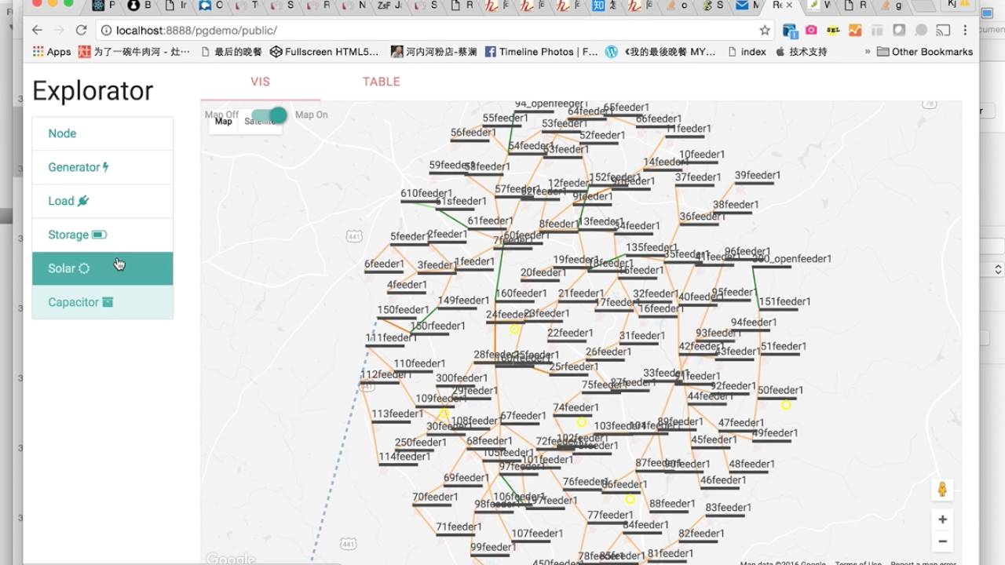
Task: Click node label 149feeder1
Action: [463, 301]
